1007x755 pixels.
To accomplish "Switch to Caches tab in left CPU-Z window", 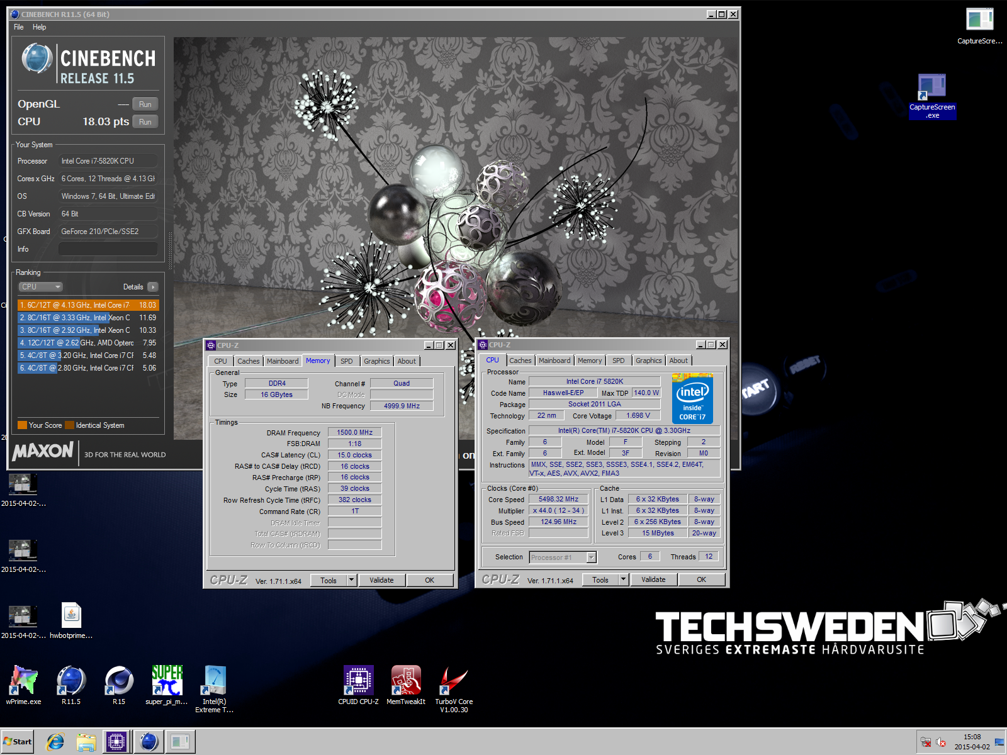I will pos(248,361).
